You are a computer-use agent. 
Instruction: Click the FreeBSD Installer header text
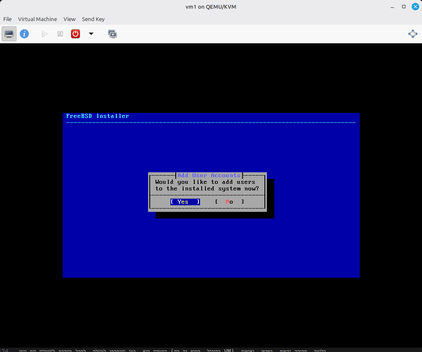click(x=97, y=116)
